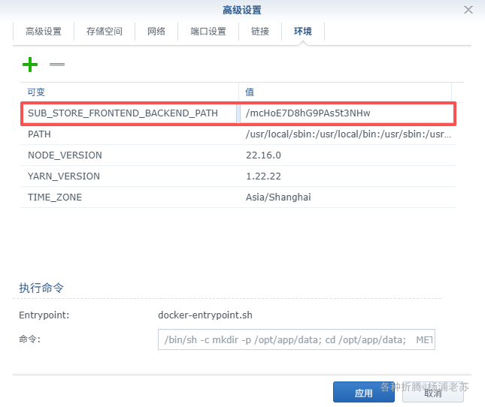The height and width of the screenshot is (407, 485).
Task: Open the 端口设置 tab
Action: tap(208, 32)
